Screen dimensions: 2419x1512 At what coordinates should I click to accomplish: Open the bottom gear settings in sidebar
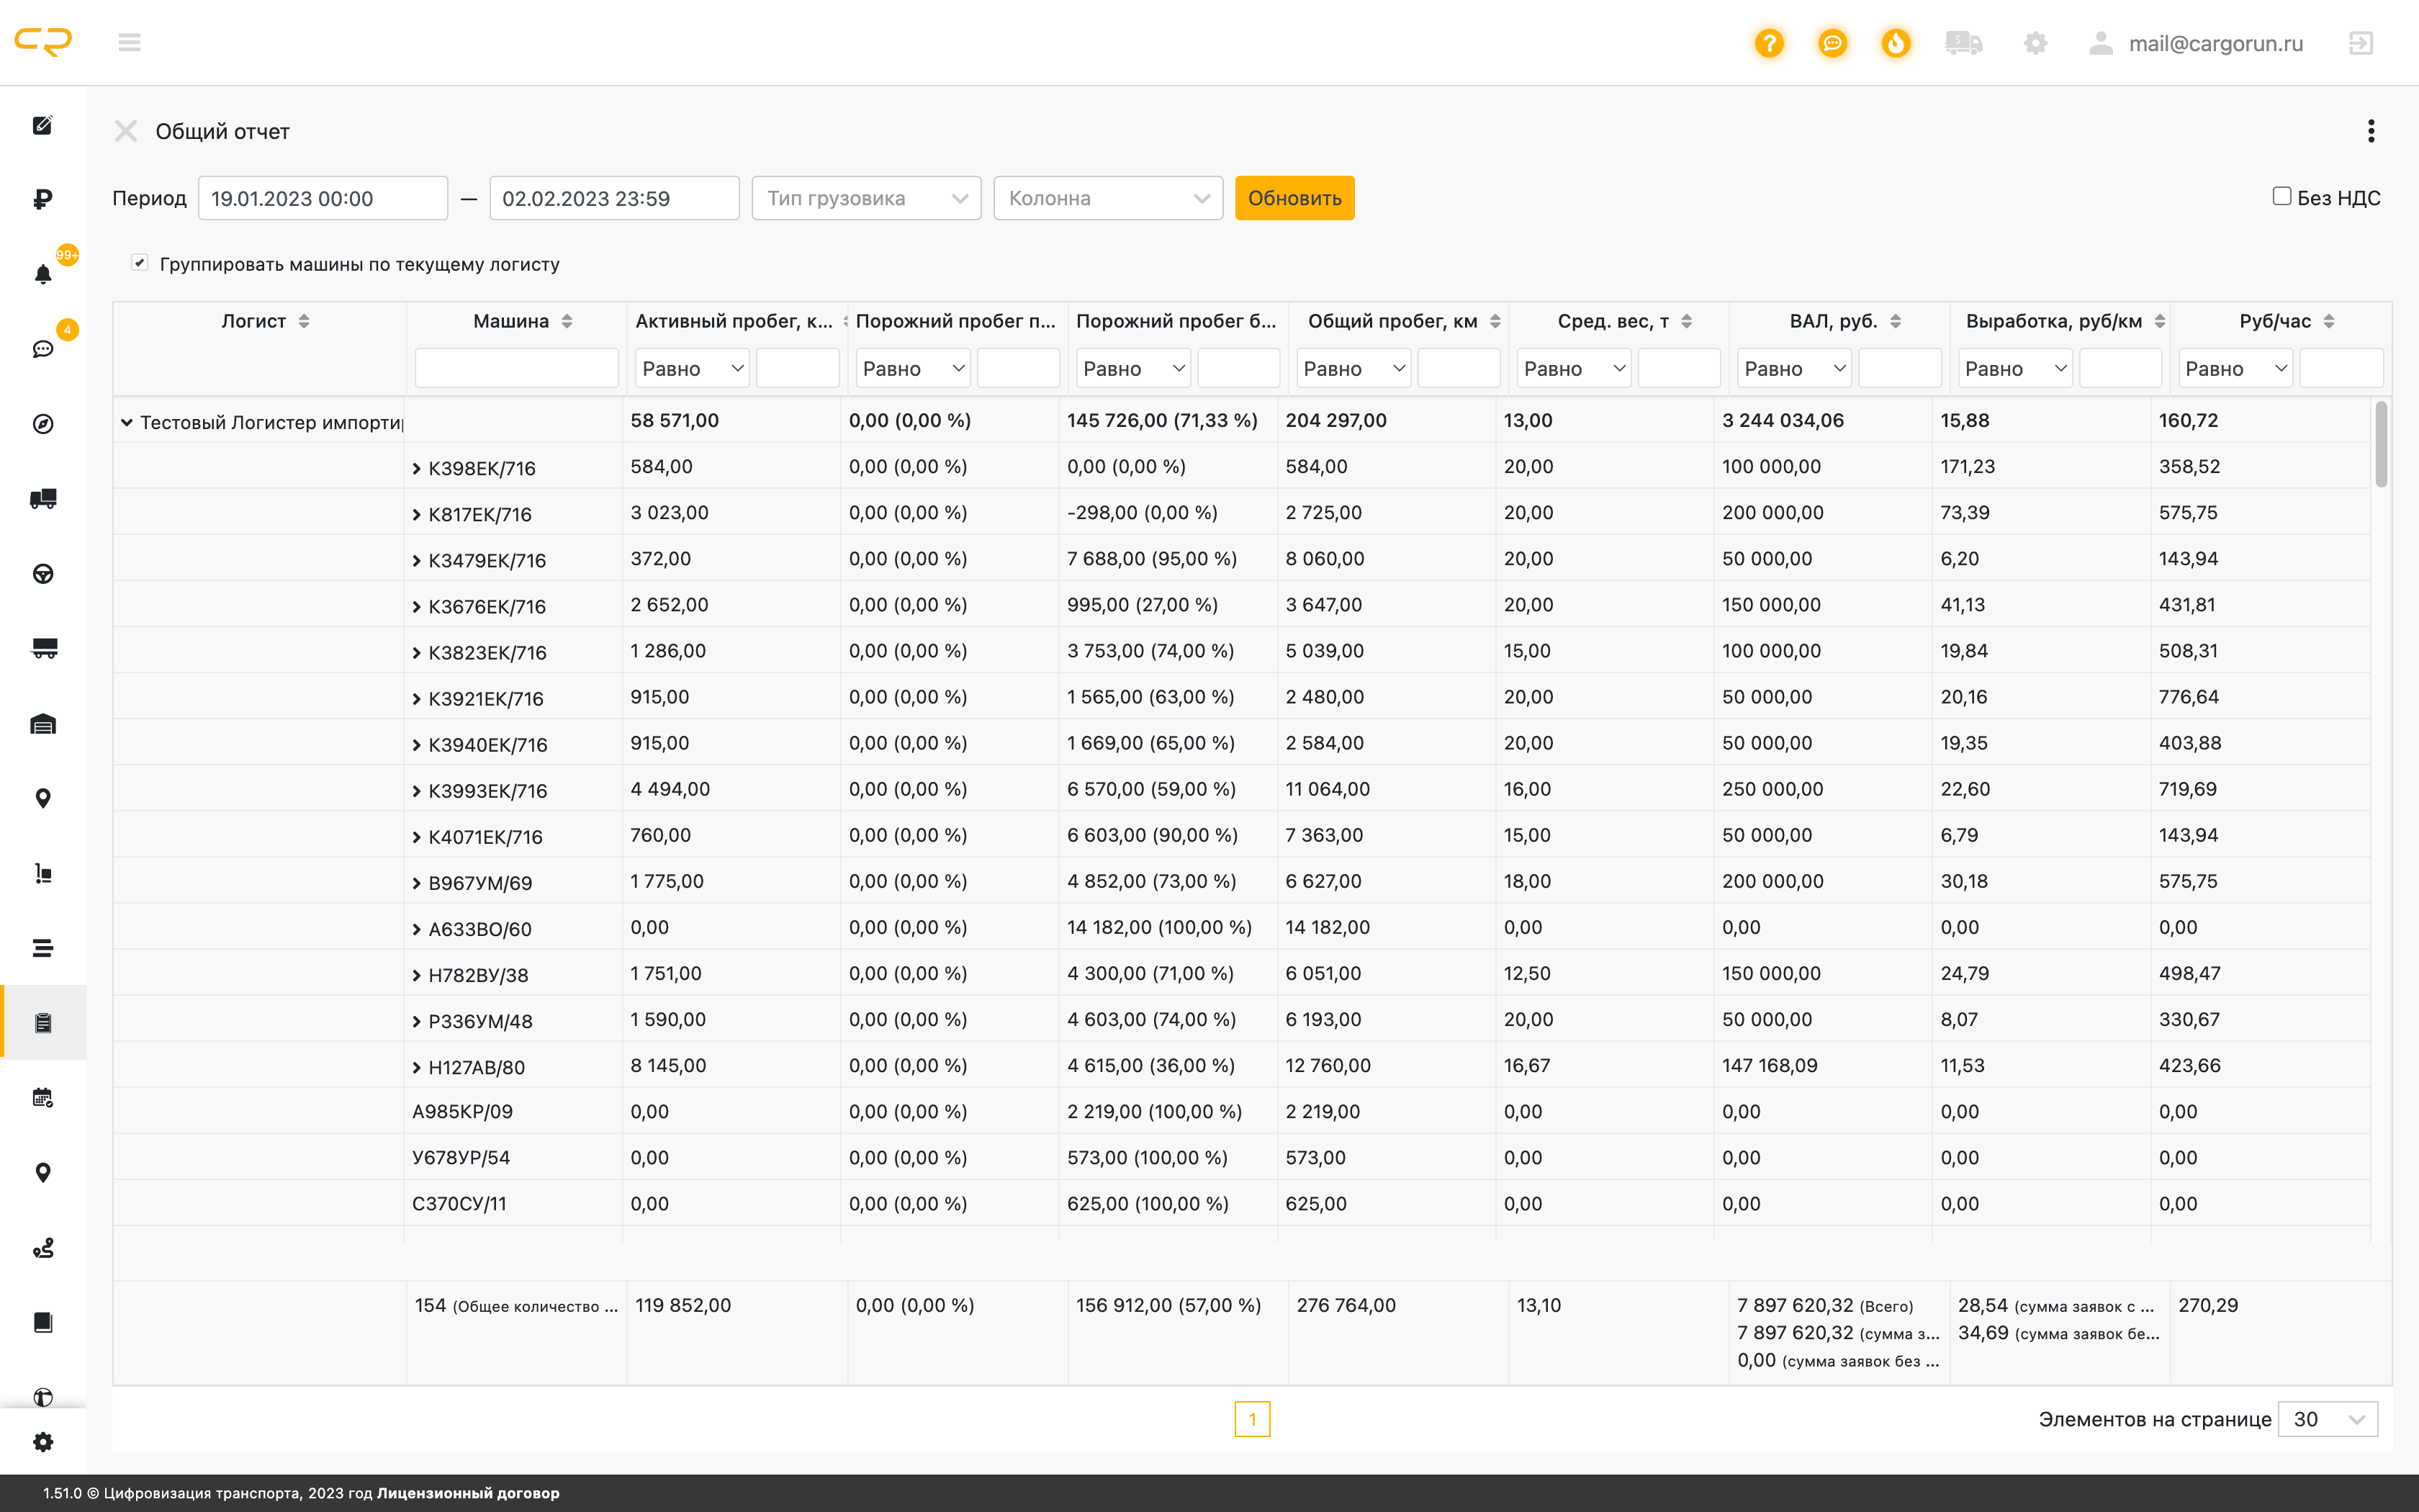tap(43, 1442)
